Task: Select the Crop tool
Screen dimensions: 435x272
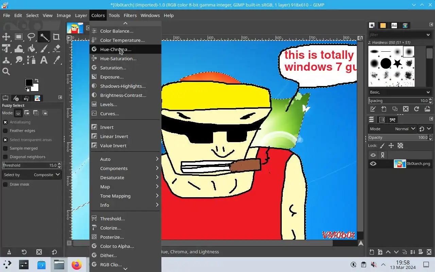Action: tap(56, 37)
